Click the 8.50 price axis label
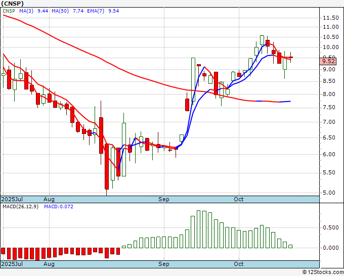This screenshot has height=276, width=344. 329,81
